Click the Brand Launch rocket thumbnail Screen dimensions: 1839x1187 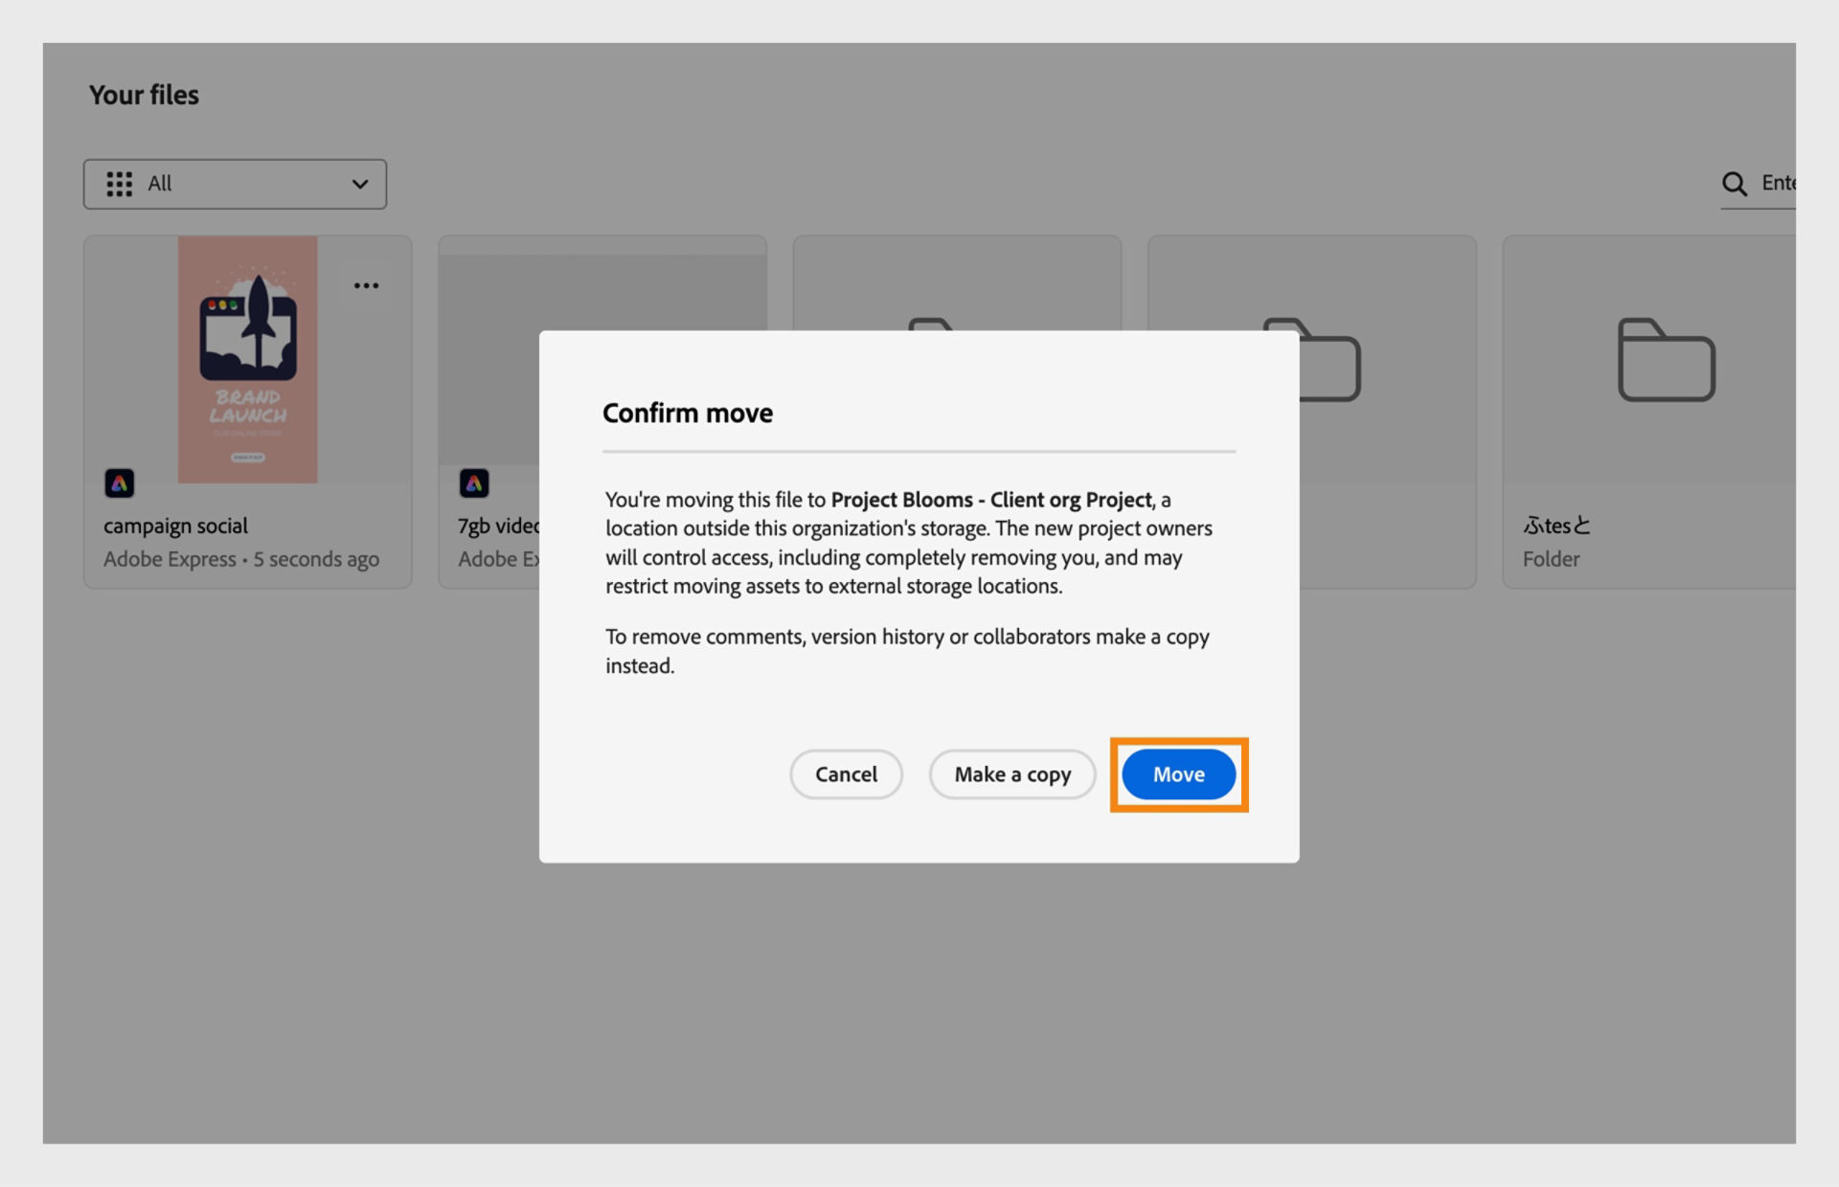[247, 359]
